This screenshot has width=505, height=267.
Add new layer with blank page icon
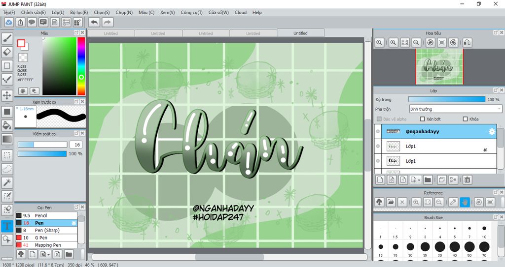tap(380, 180)
